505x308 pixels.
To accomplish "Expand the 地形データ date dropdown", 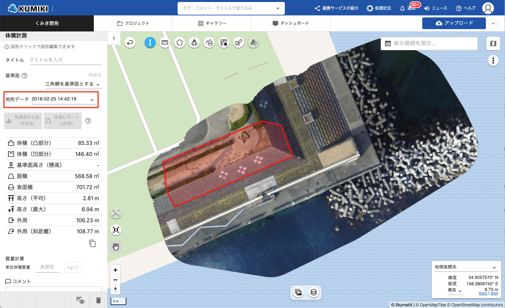I will [92, 100].
